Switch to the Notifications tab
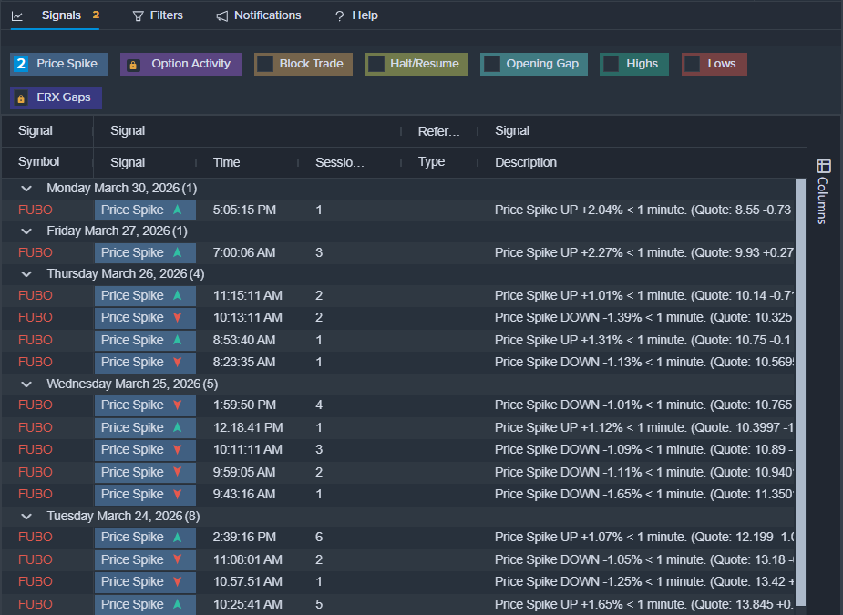This screenshot has width=843, height=615. coord(267,15)
